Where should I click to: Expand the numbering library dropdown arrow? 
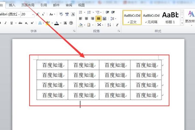(93, 12)
